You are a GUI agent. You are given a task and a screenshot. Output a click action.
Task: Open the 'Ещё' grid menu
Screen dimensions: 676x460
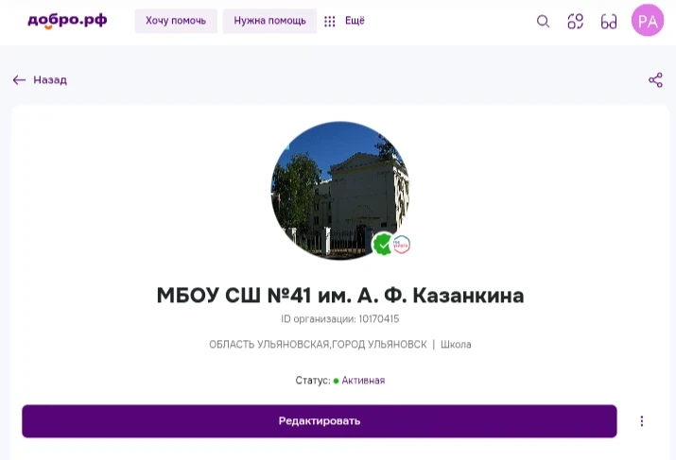point(344,21)
